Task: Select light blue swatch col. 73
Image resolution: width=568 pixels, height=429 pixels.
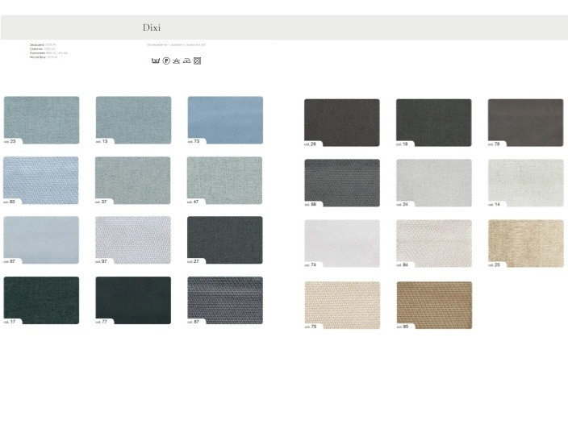Action: click(x=225, y=119)
